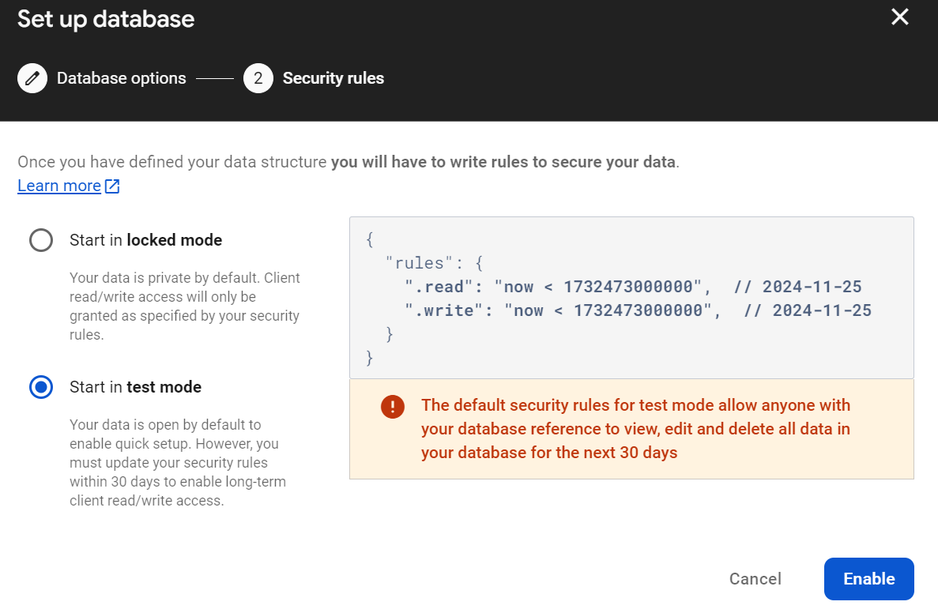Viewport: 938px width, 609px height.
Task: Click the external link icon beside Learn more
Action: point(112,186)
